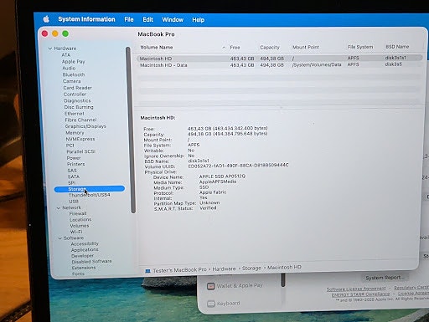The image size is (429, 322).
Task: Collapse the Network section chevron
Action: click(x=59, y=208)
